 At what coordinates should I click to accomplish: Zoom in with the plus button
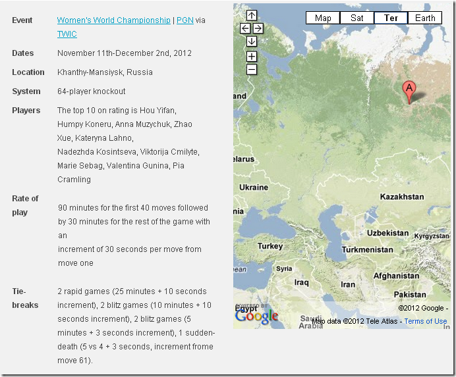[x=252, y=57]
